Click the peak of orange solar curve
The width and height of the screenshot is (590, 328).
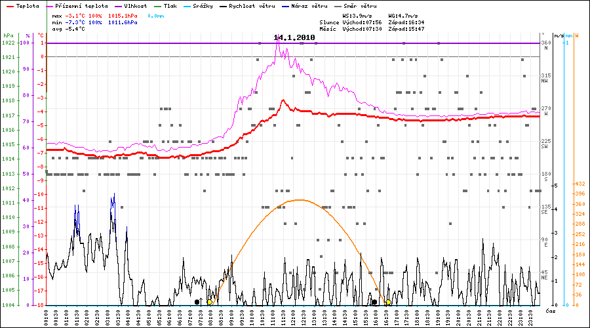(x=299, y=199)
